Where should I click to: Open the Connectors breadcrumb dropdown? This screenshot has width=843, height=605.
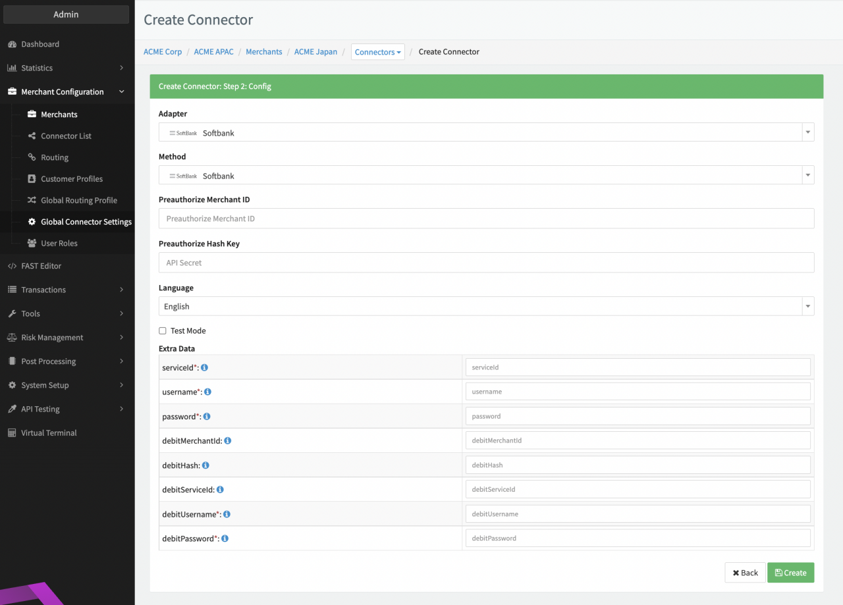[x=377, y=52]
